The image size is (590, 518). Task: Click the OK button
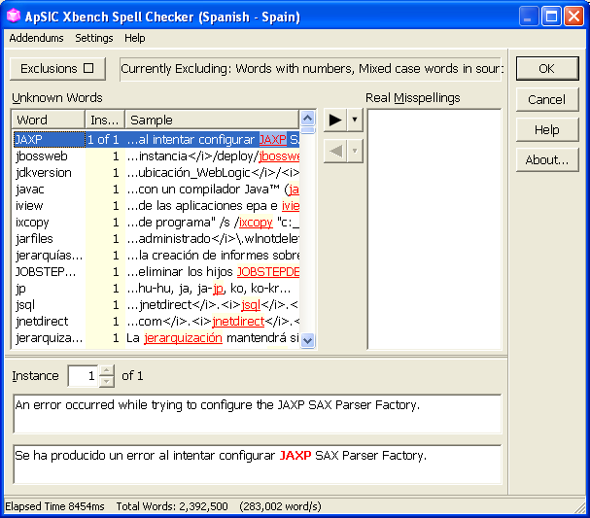tap(546, 68)
